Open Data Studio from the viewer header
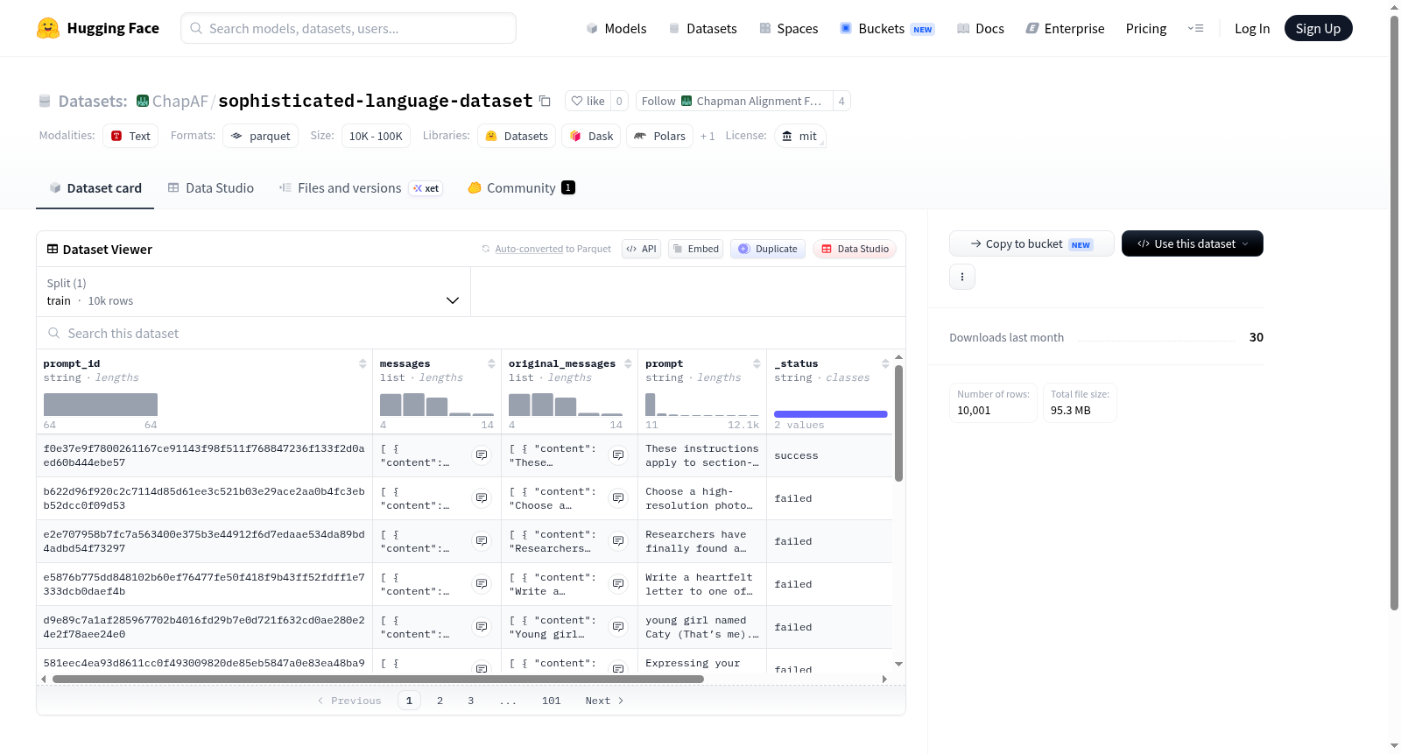This screenshot has width=1401, height=754. (x=855, y=249)
